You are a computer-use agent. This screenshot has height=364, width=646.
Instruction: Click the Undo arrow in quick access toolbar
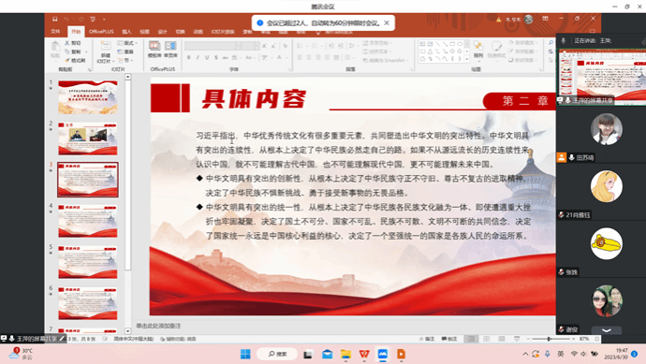[66, 19]
